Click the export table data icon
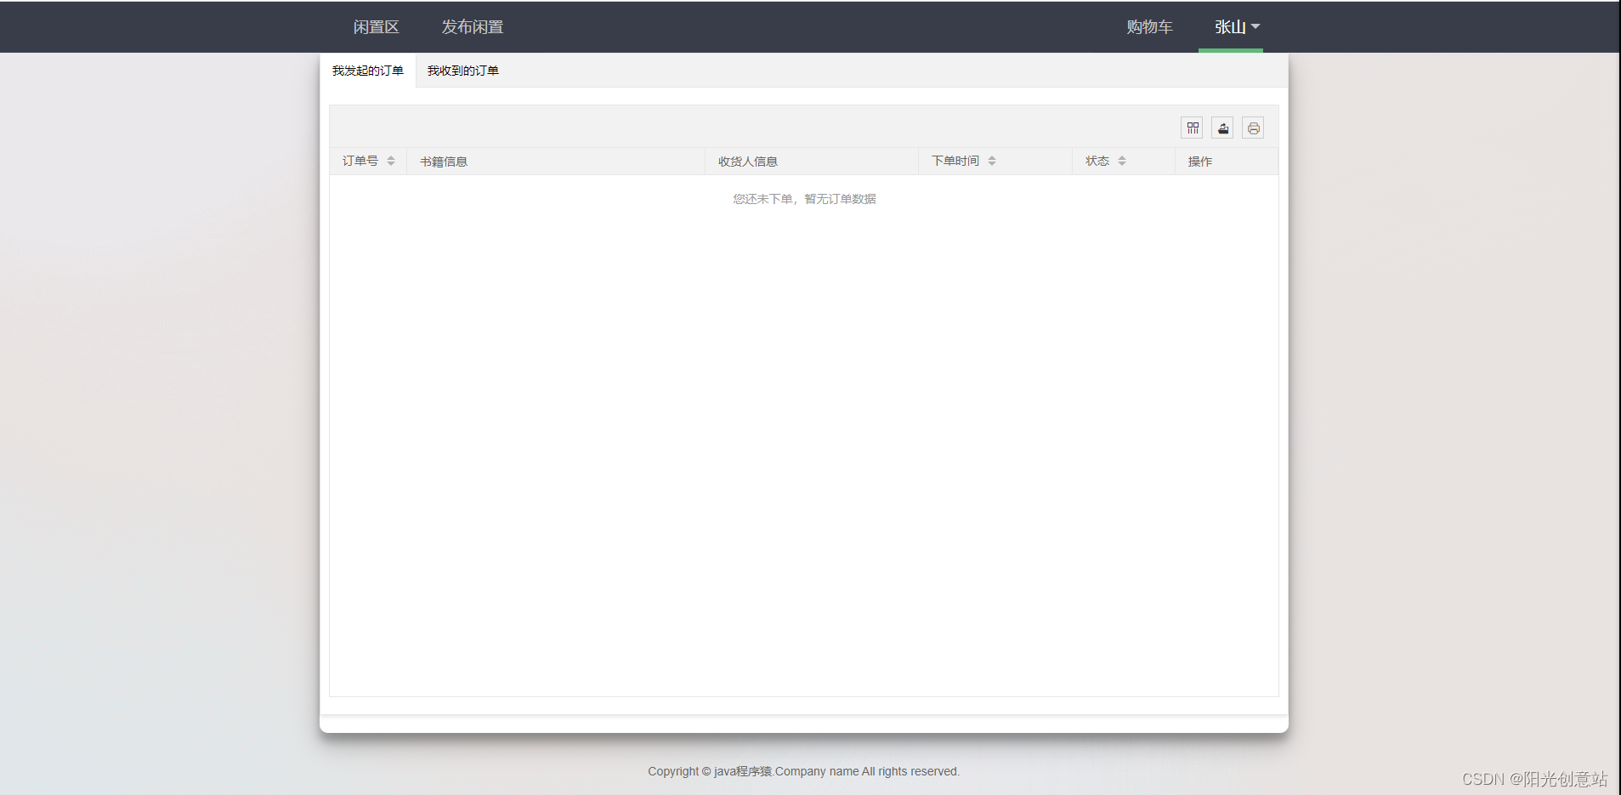The image size is (1621, 795). pos(1222,128)
